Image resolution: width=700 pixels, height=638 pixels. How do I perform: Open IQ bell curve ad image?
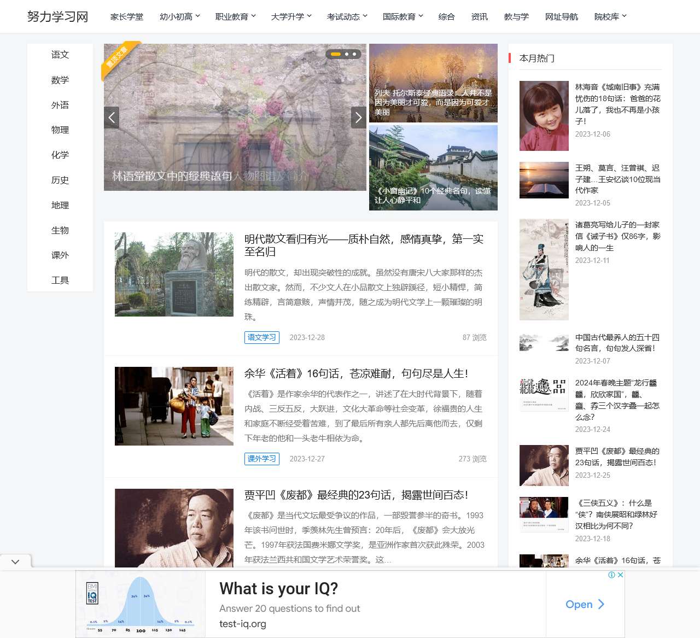(141, 604)
